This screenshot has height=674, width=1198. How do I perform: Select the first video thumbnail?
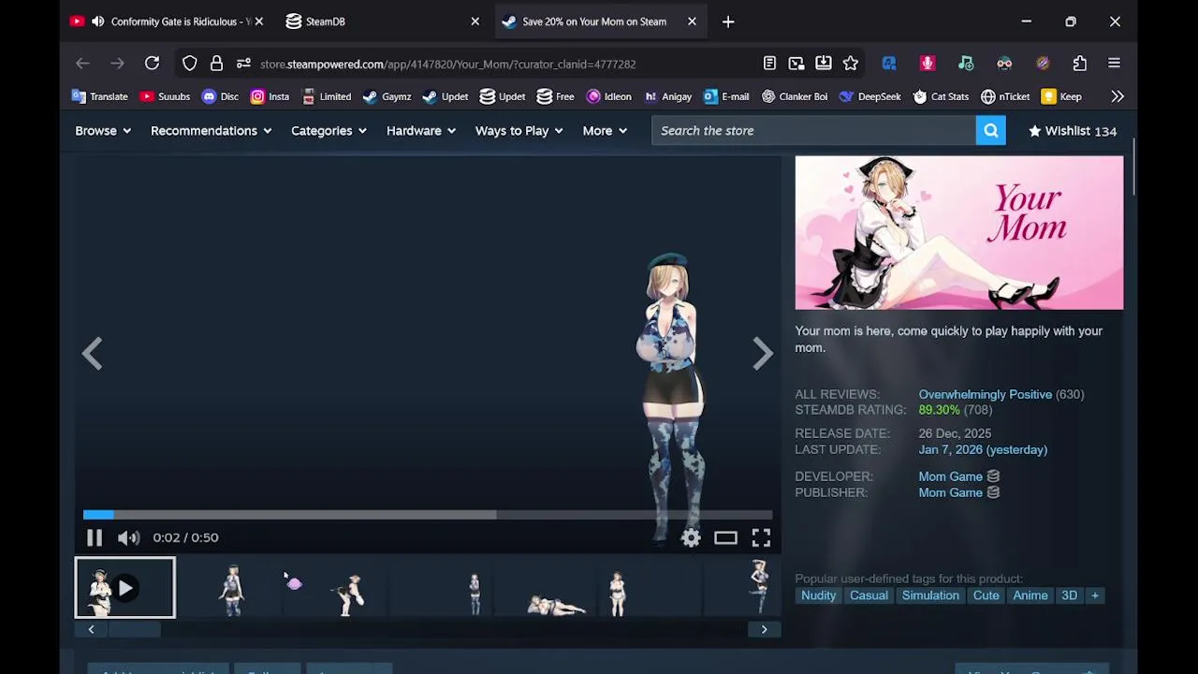124,588
